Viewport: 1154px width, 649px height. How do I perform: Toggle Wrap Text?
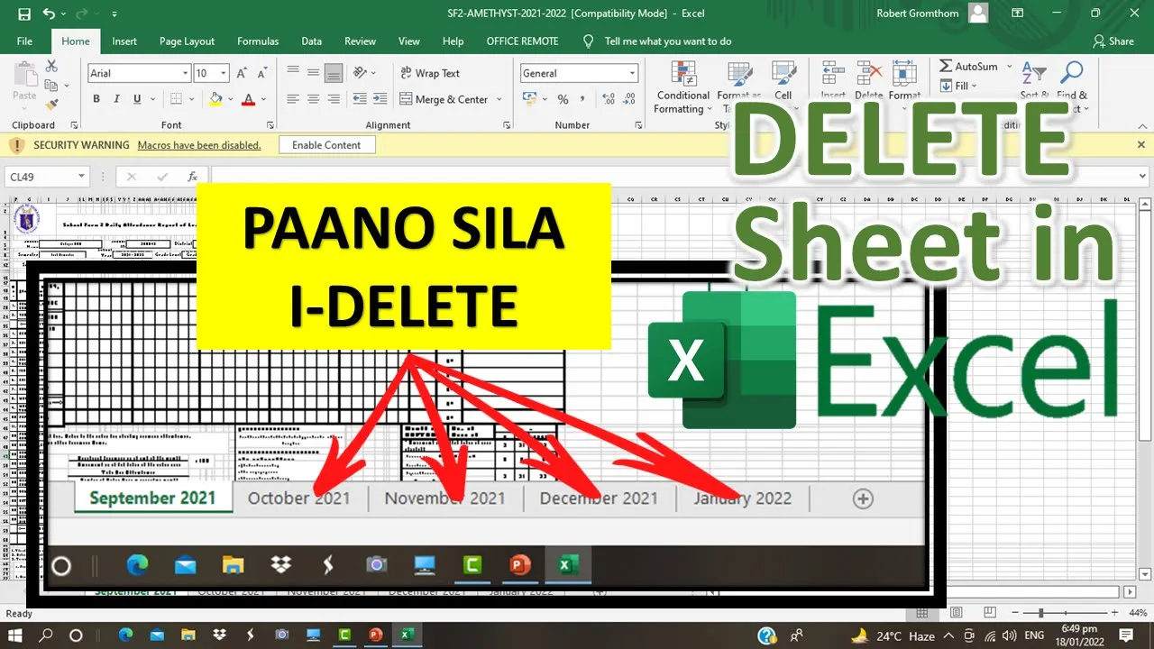pyautogui.click(x=430, y=73)
